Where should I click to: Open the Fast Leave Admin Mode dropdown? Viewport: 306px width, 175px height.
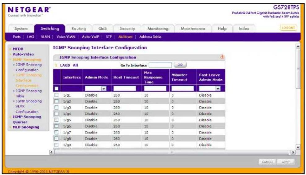click(x=209, y=88)
